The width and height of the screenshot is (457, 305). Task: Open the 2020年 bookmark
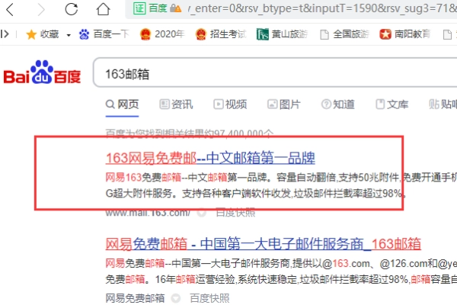(162, 34)
